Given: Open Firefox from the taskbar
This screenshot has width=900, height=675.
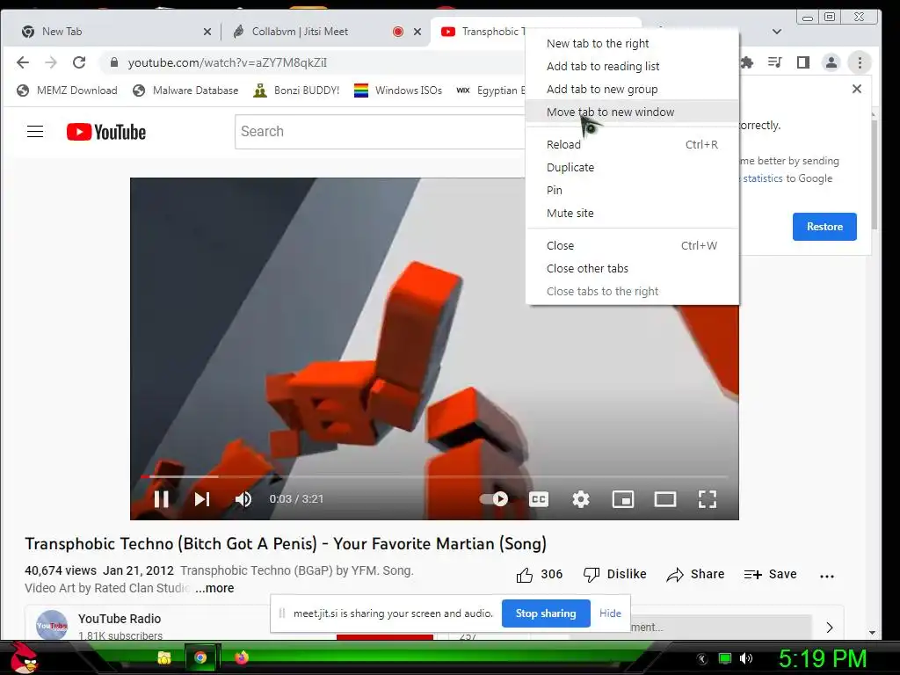Looking at the screenshot, I should coord(242,657).
